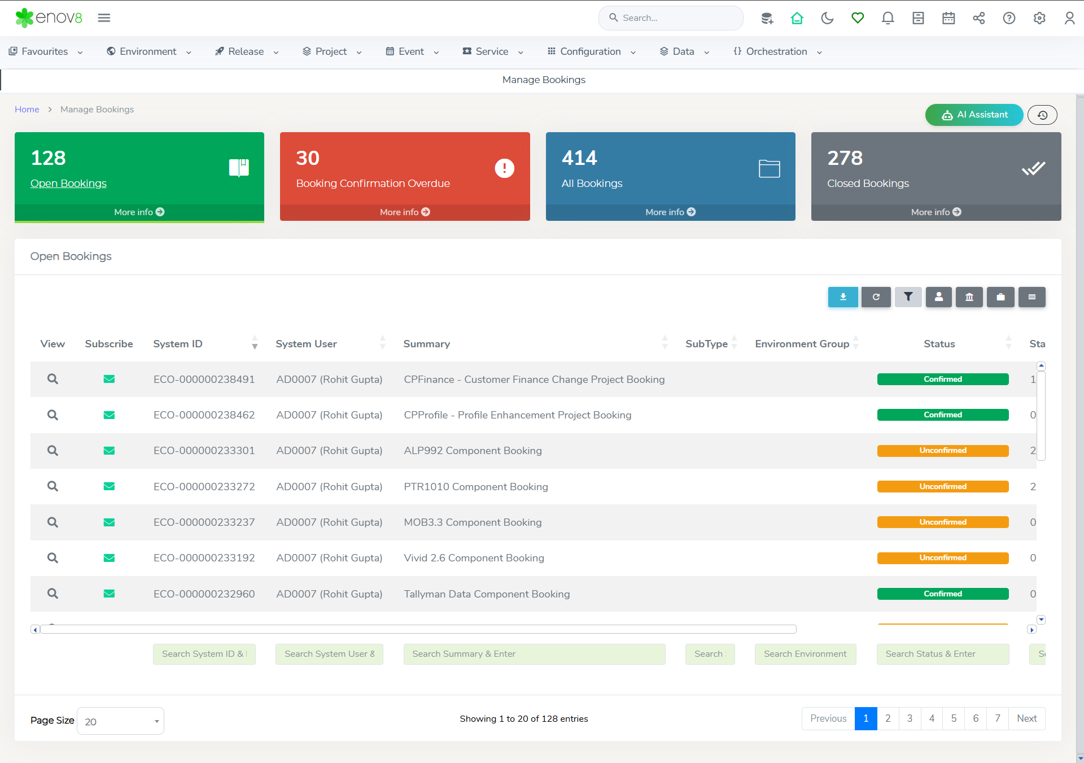Sort by System ID column arrows
The height and width of the screenshot is (763, 1084).
pyautogui.click(x=255, y=343)
